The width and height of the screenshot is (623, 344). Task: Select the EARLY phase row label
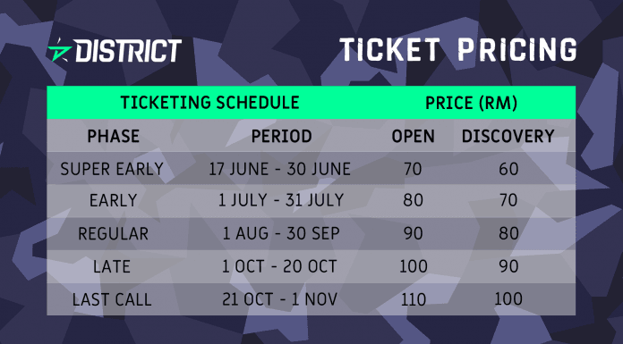coord(114,200)
